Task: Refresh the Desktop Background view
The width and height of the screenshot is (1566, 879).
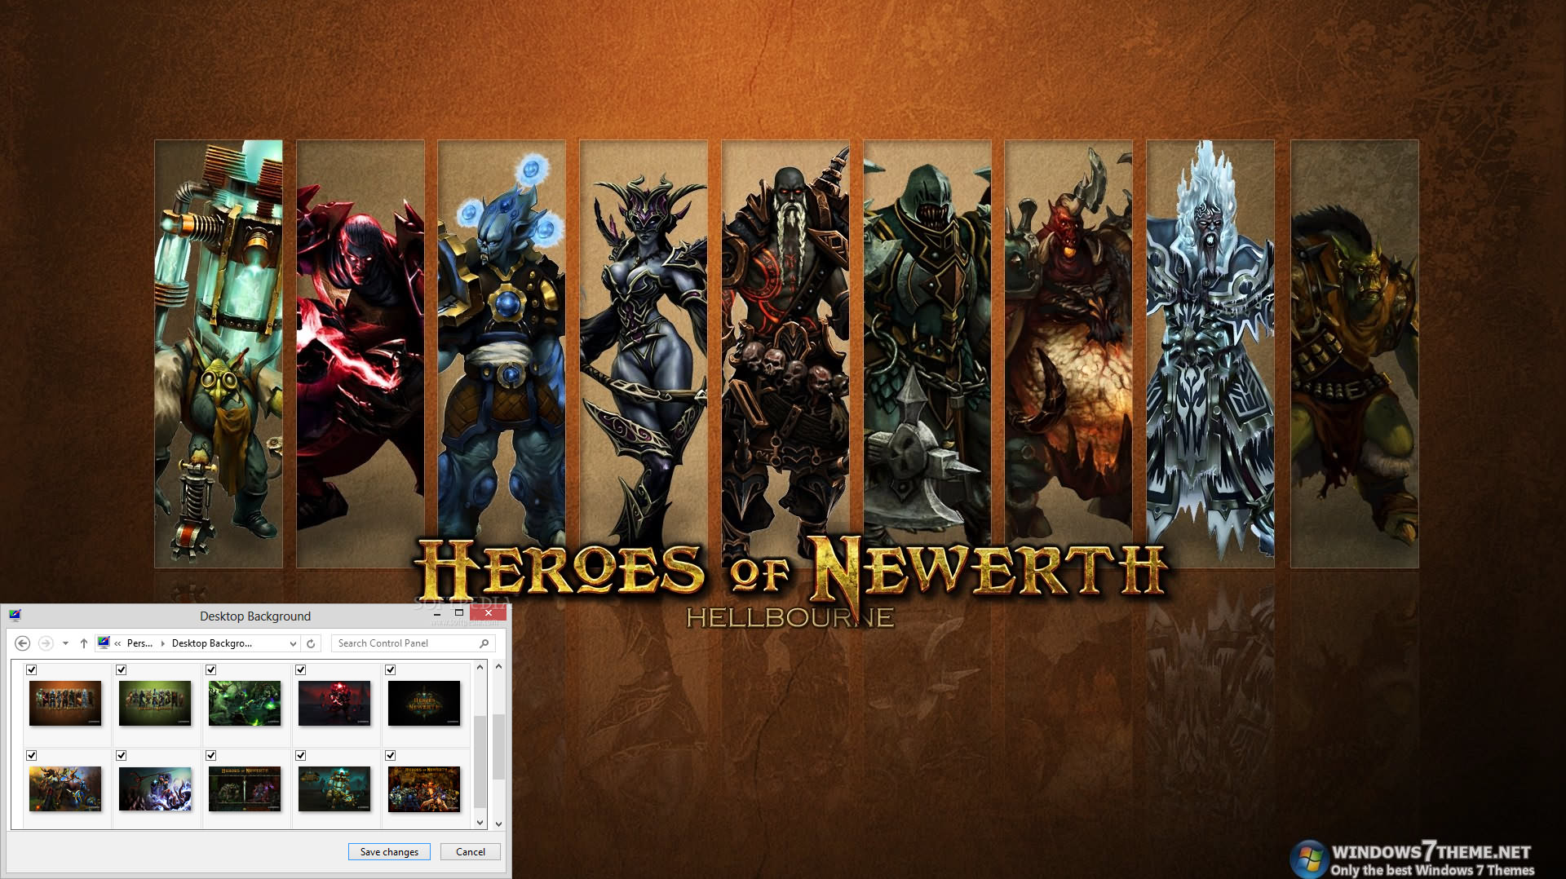Action: pos(311,643)
